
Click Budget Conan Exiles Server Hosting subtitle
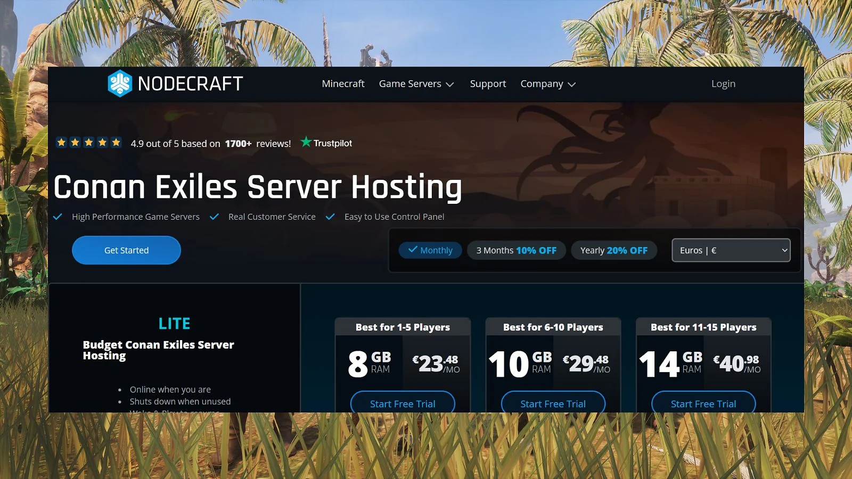(158, 350)
